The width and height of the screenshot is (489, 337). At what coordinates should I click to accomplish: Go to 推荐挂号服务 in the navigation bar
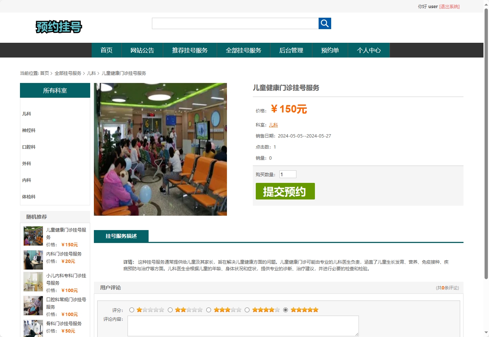coord(190,50)
